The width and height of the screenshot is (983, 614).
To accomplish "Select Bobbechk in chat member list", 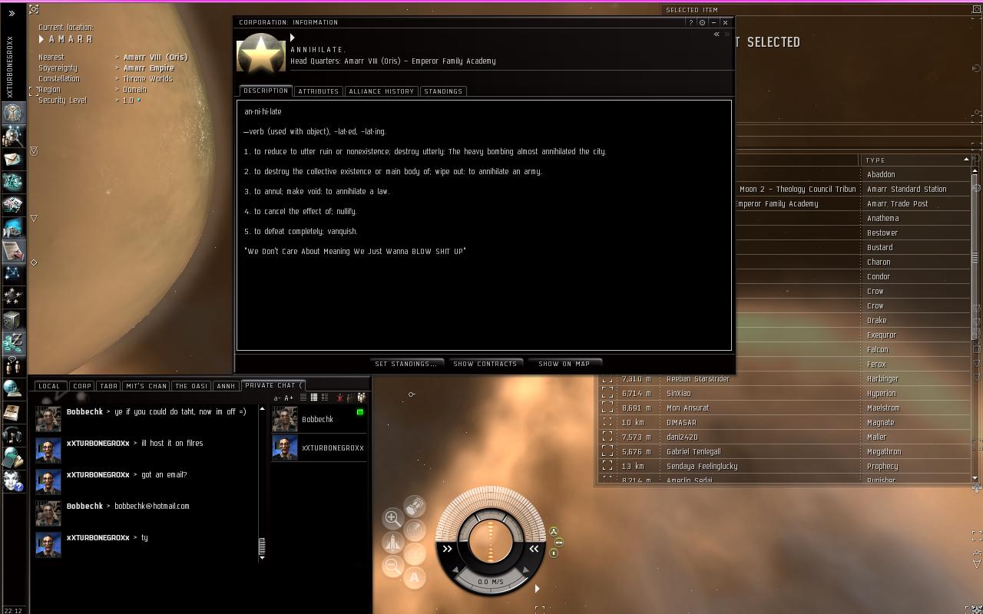I will [x=319, y=419].
